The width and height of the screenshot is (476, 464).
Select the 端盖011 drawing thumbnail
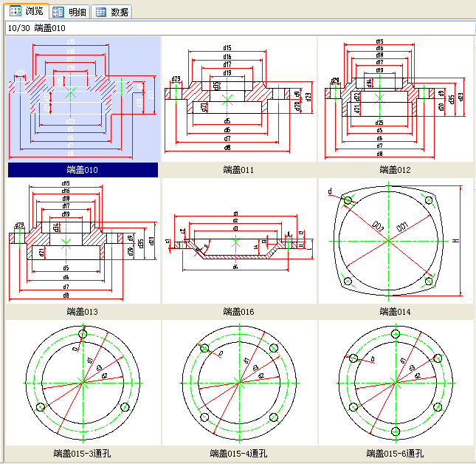pos(238,98)
